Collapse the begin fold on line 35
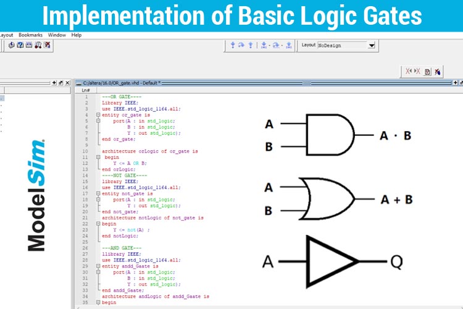The image size is (463, 309). point(98,302)
